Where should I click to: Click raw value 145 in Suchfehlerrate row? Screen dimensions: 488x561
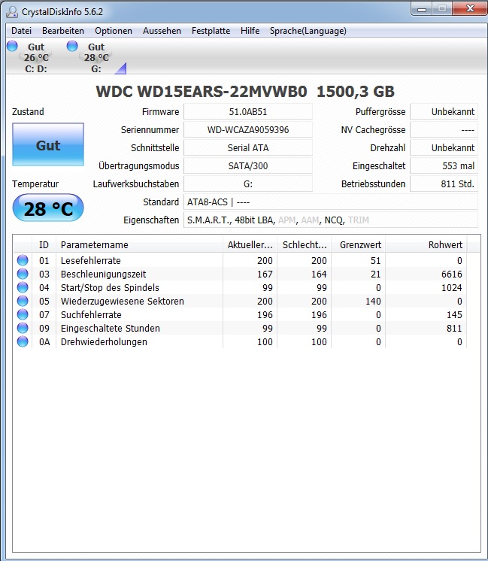pyautogui.click(x=454, y=315)
